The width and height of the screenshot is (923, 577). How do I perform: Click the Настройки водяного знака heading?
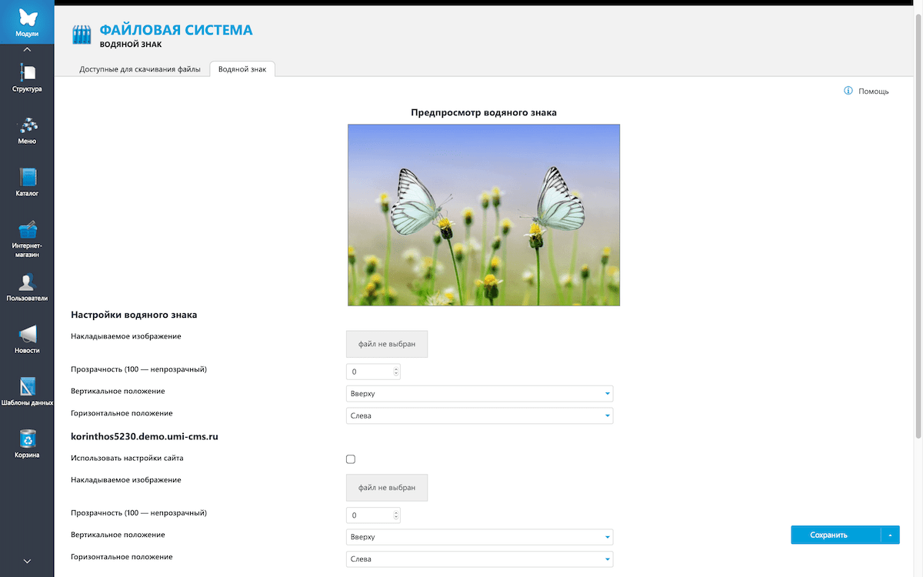[134, 315]
